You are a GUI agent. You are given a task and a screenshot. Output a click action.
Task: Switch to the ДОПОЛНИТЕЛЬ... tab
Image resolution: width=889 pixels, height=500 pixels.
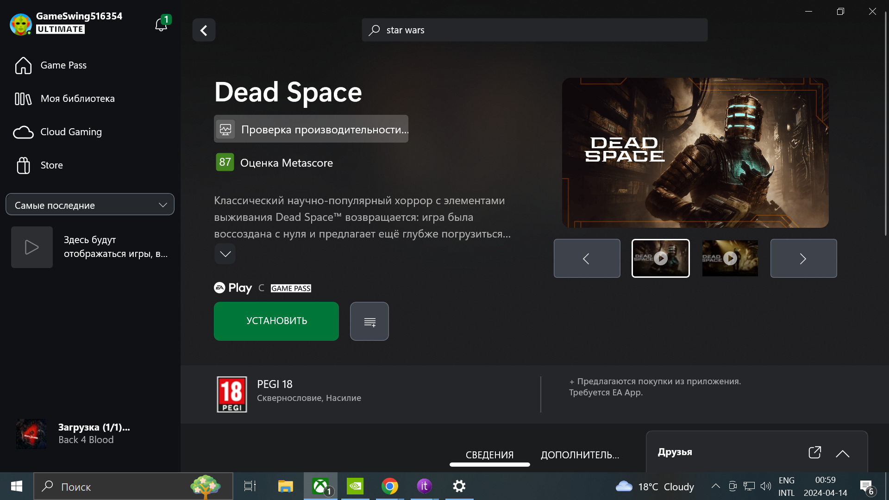coord(580,455)
